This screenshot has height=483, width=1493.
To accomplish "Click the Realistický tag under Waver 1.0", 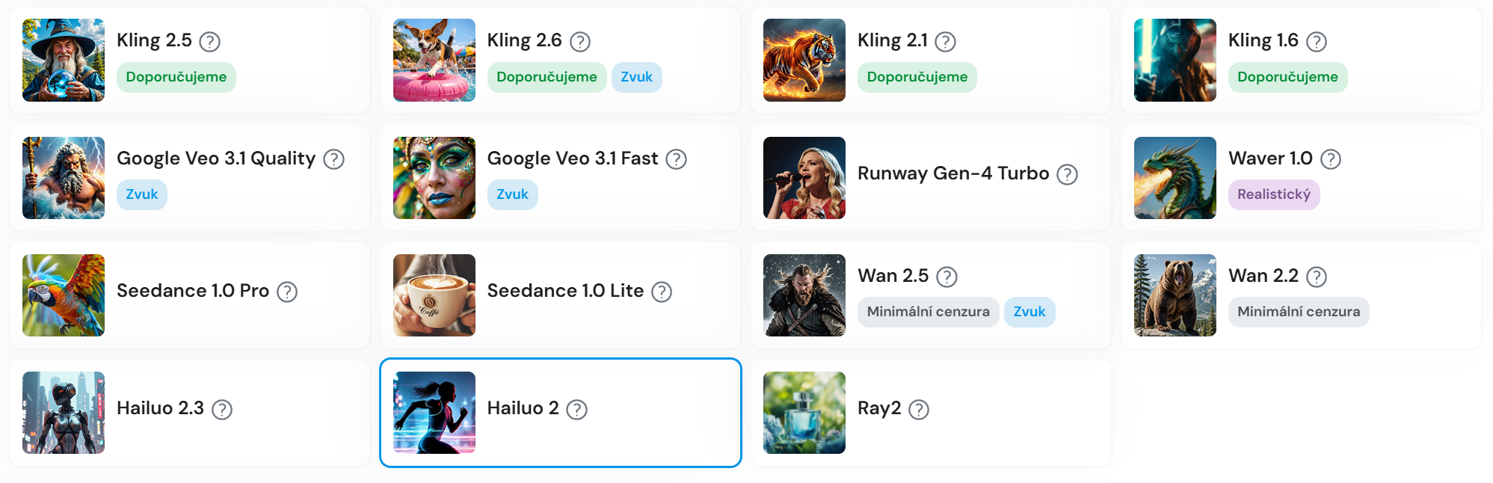I will 1274,194.
